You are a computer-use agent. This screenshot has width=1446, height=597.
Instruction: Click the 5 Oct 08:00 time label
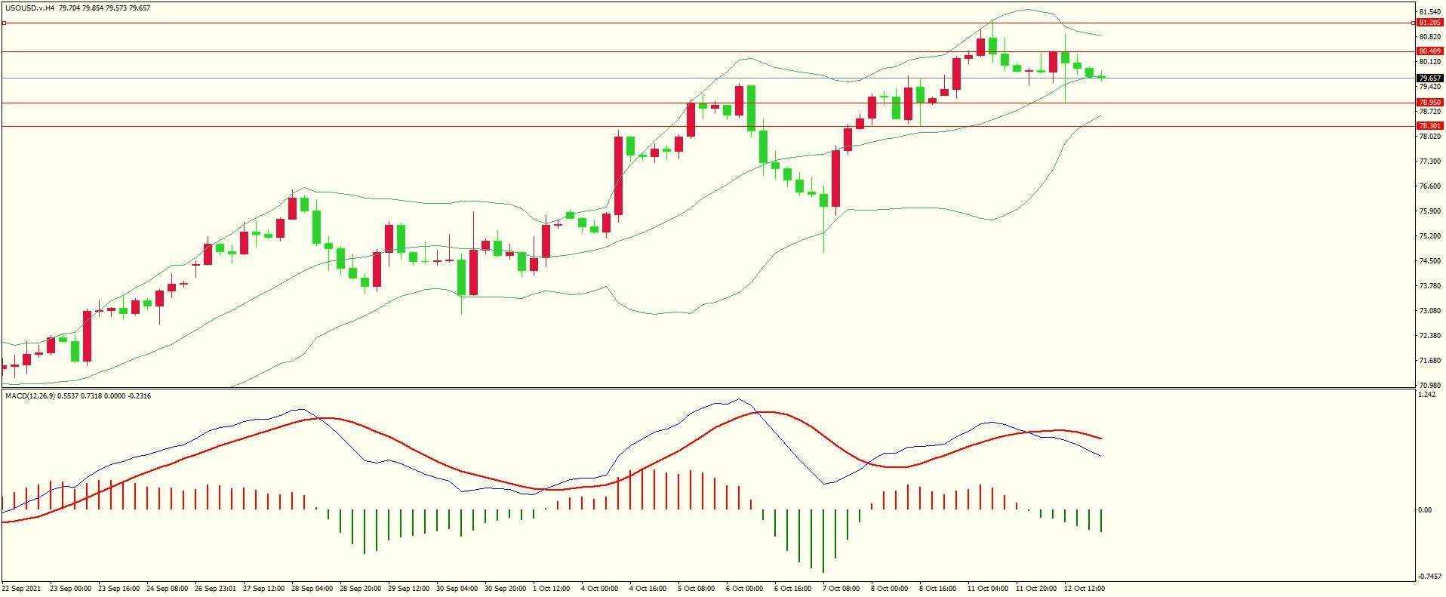point(697,588)
